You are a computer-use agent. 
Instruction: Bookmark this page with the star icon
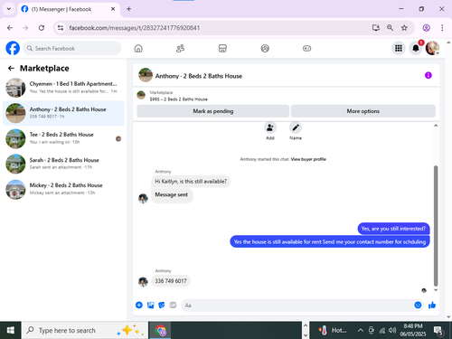(x=404, y=28)
